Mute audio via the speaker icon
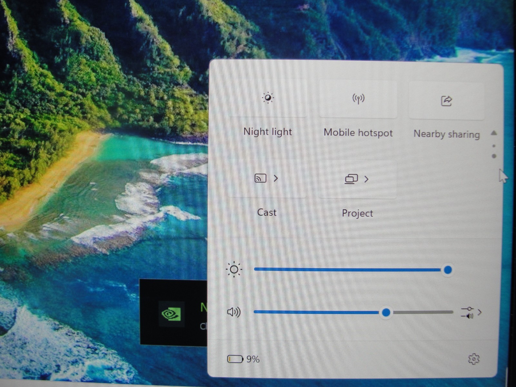 point(234,312)
